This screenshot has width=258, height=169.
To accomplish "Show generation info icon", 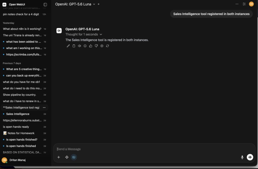I will coord(85,46).
